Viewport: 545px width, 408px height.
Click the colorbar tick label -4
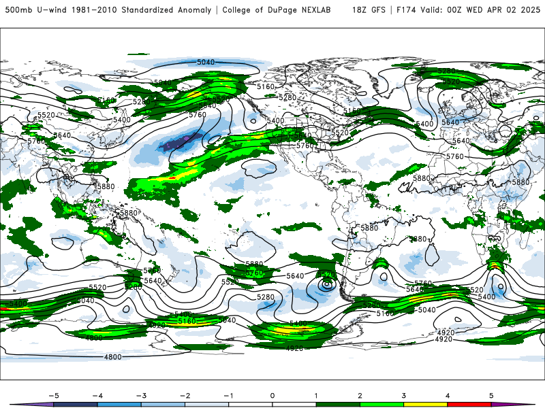click(97, 396)
